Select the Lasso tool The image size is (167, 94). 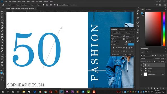click(x=2, y=17)
